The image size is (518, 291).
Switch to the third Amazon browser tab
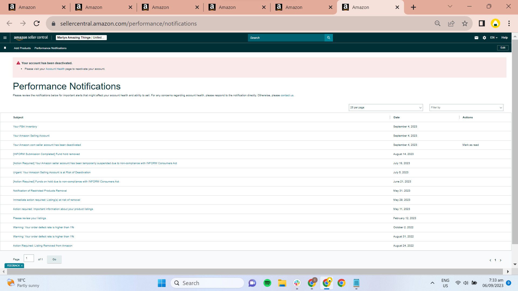click(x=170, y=7)
